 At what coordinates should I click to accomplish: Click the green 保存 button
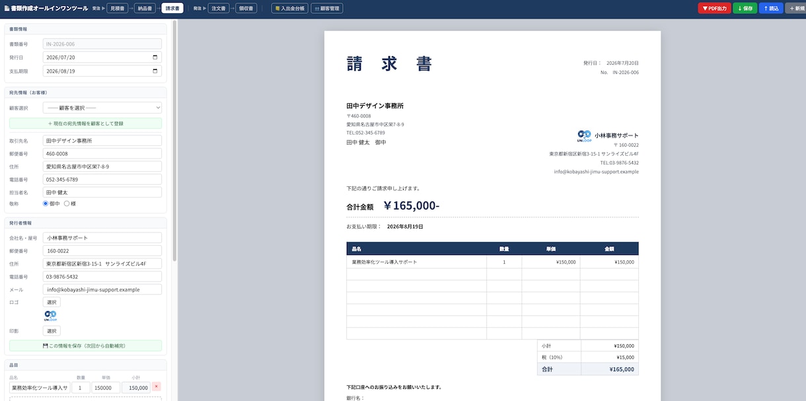[x=745, y=9]
